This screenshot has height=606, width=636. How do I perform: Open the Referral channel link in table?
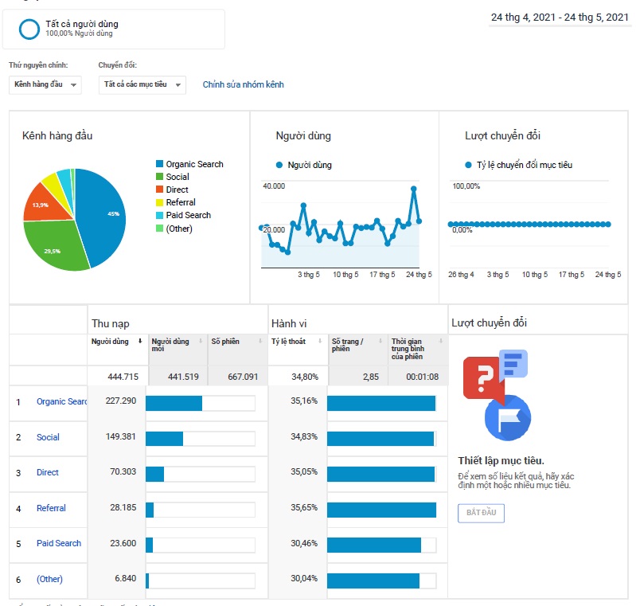pyautogui.click(x=51, y=508)
